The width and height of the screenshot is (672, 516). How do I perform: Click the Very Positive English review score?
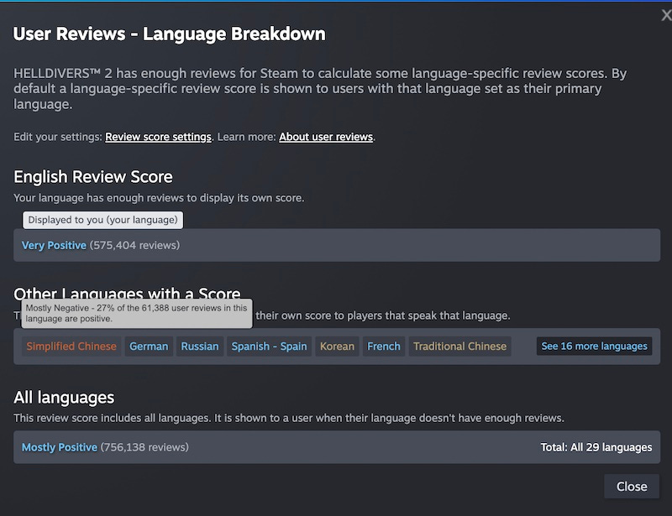click(54, 245)
